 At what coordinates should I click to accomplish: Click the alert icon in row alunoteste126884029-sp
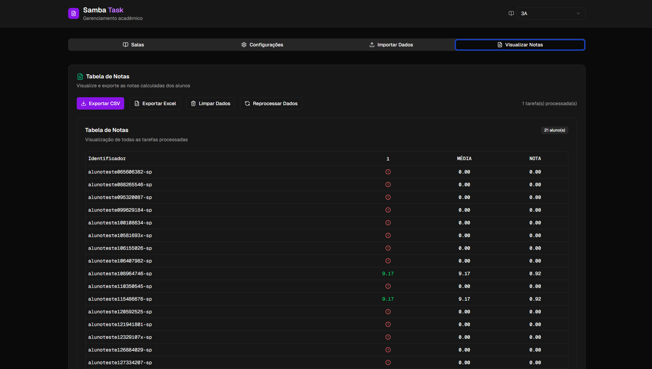pos(388,350)
